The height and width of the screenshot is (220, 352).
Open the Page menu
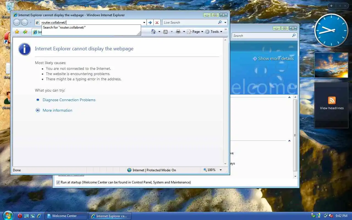195,32
